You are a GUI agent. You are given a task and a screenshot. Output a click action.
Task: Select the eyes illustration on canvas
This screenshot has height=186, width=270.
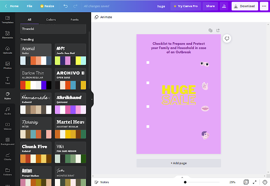[205, 64]
